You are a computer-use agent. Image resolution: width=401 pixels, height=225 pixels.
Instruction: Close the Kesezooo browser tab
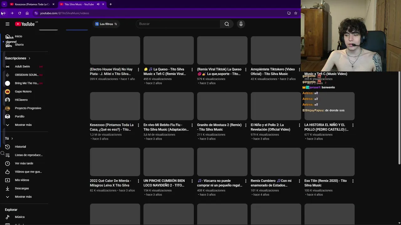point(53,4)
